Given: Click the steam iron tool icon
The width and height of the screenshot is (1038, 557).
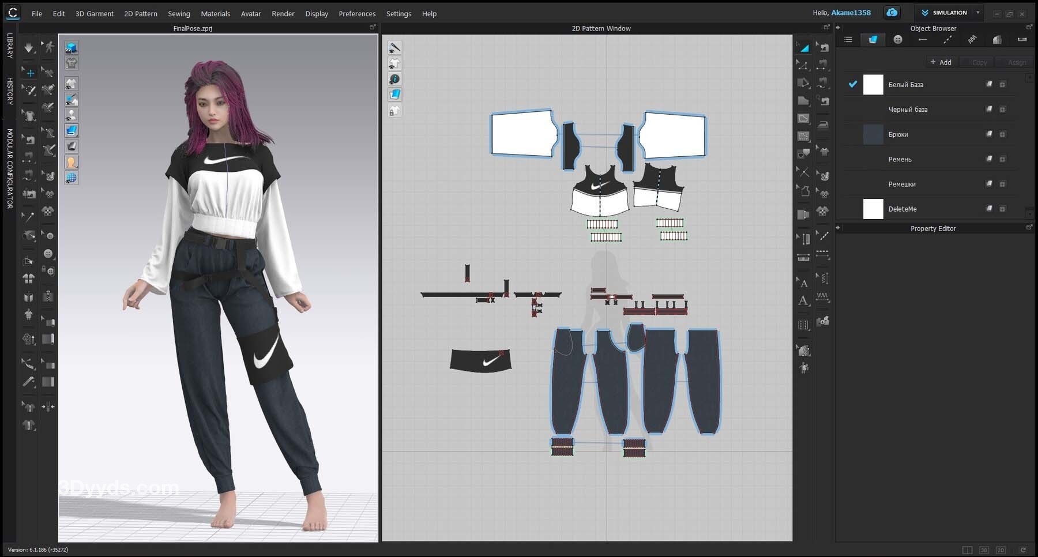Looking at the screenshot, I should [x=823, y=125].
